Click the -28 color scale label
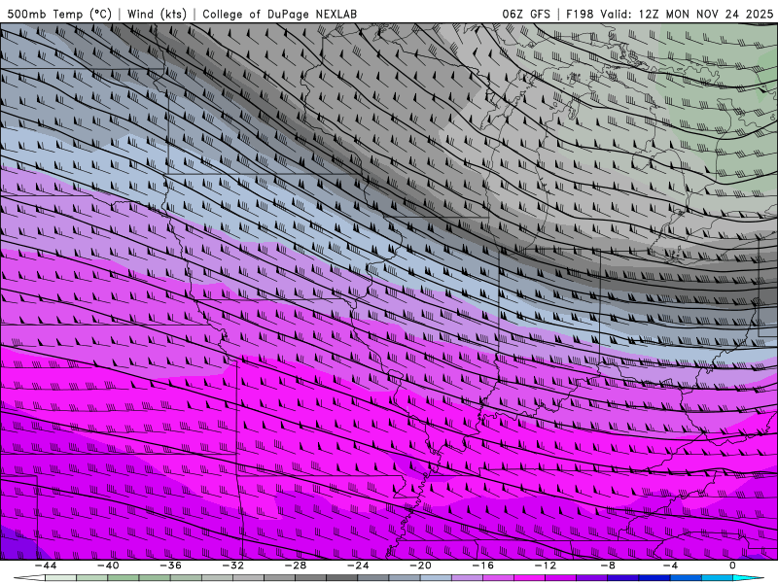778x583 pixels. click(296, 566)
